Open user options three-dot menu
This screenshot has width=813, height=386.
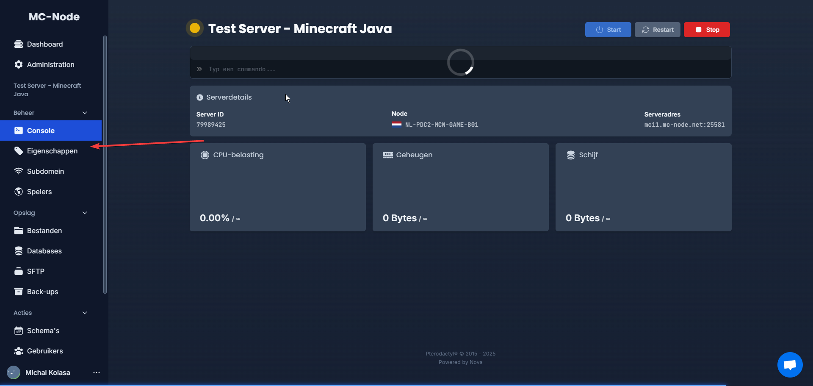97,372
